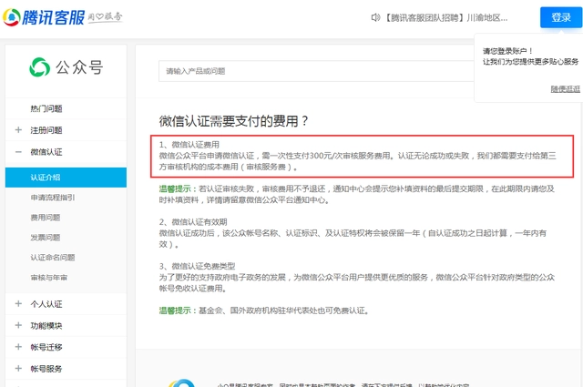The image size is (583, 387).
Task: Select the 认证介绍 sidebar item
Action: point(46,177)
